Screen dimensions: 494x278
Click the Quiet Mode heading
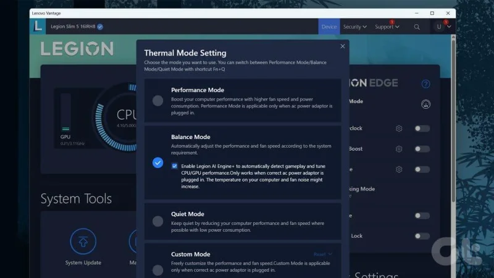[188, 214]
